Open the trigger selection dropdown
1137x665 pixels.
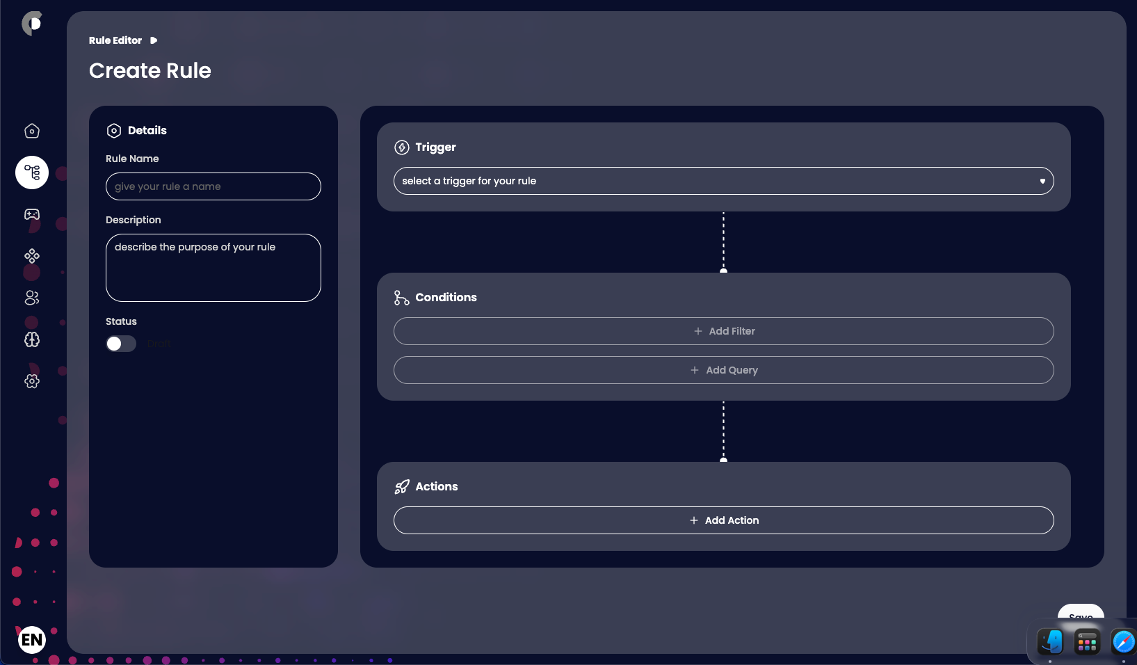(x=723, y=181)
